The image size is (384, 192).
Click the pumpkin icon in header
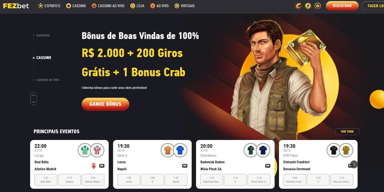(x=318, y=6)
